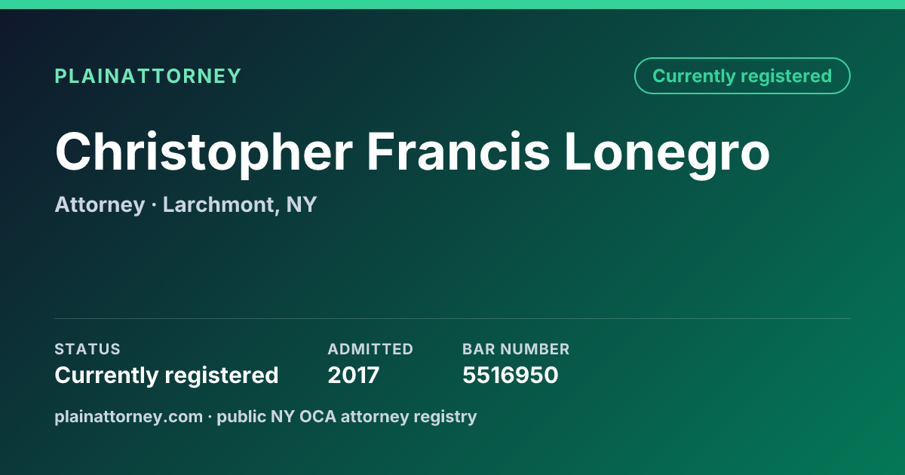The image size is (905, 475).
Task: Click the dot separator after plainattorney.com
Action: click(210, 417)
